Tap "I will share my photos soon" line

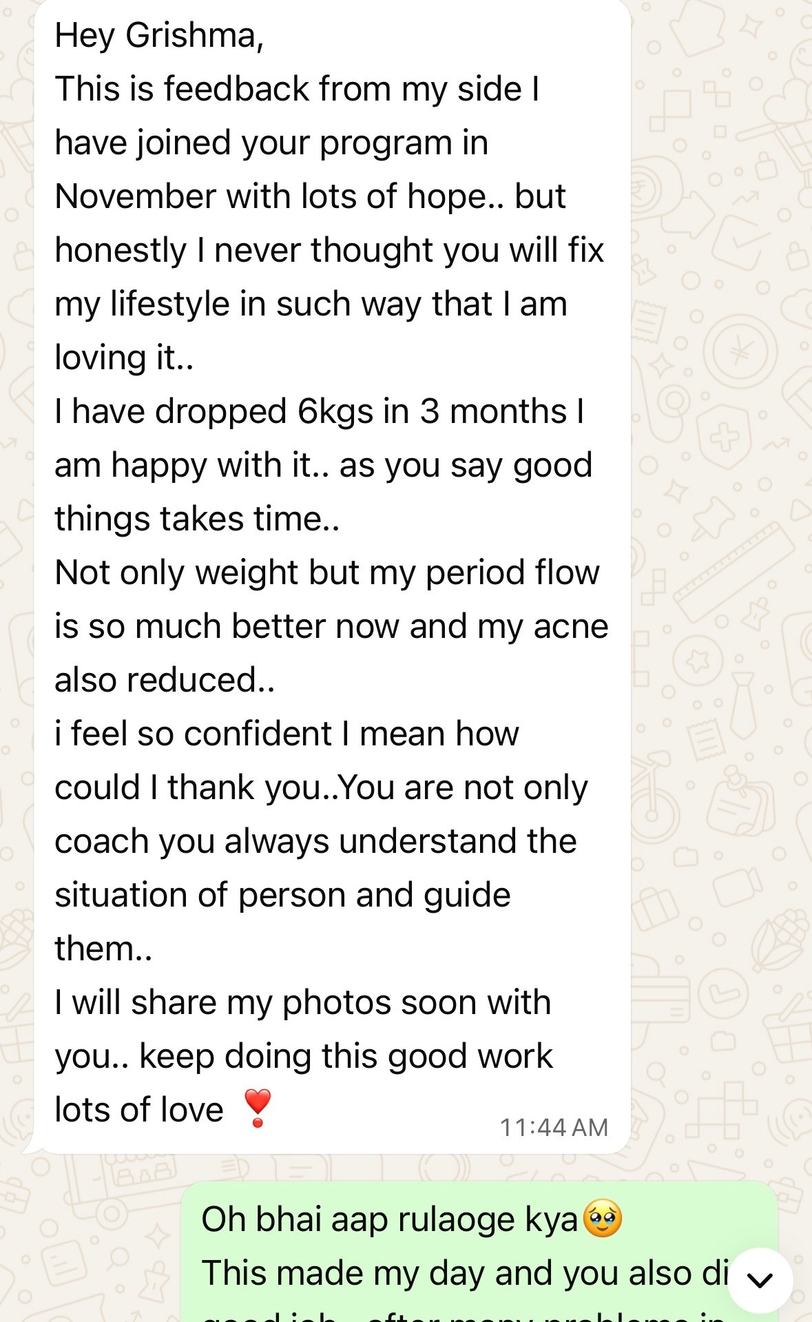303,1002
